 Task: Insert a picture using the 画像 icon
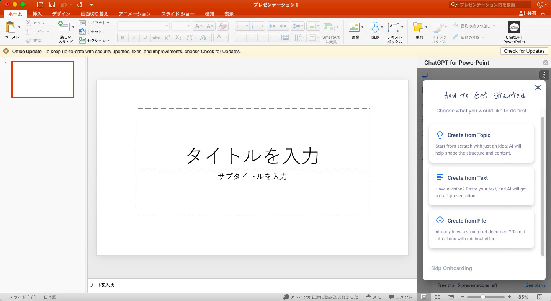tap(354, 27)
